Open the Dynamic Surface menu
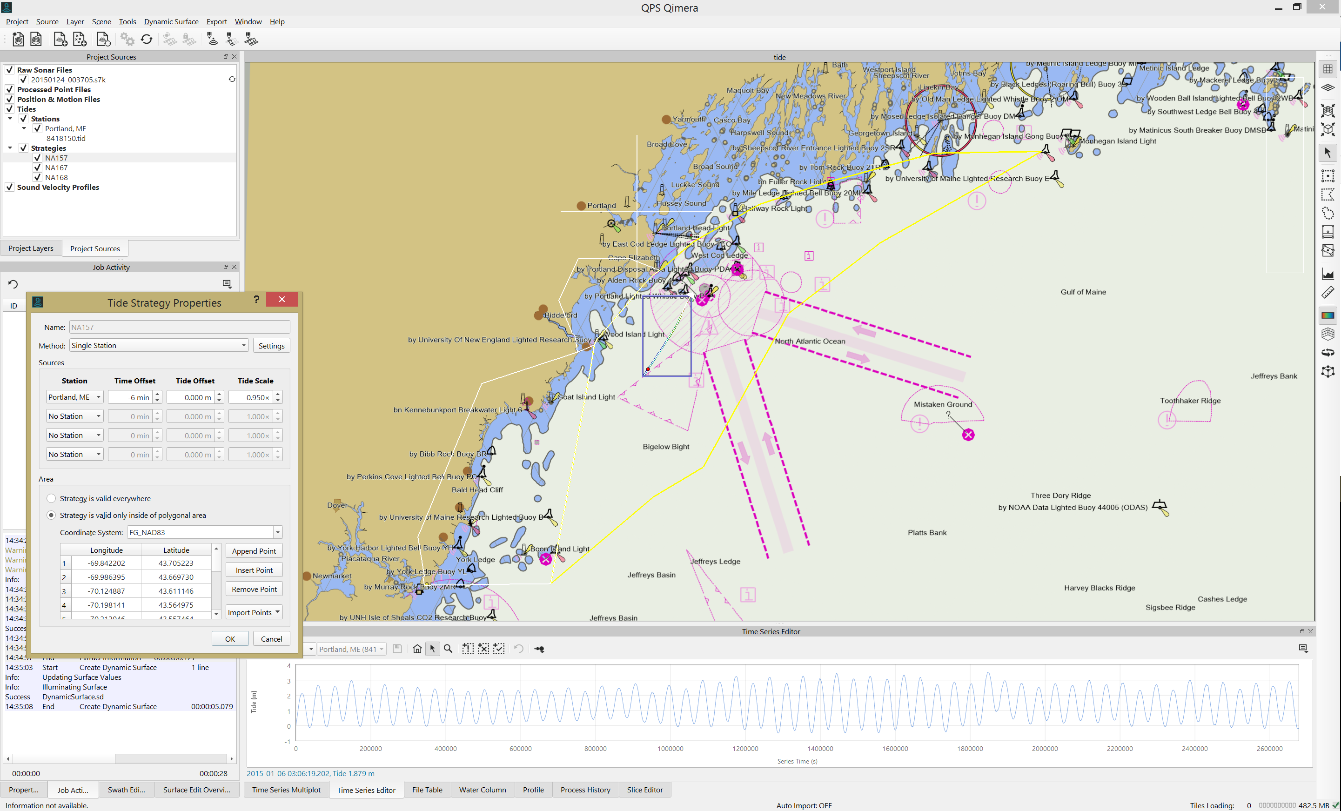 tap(171, 22)
